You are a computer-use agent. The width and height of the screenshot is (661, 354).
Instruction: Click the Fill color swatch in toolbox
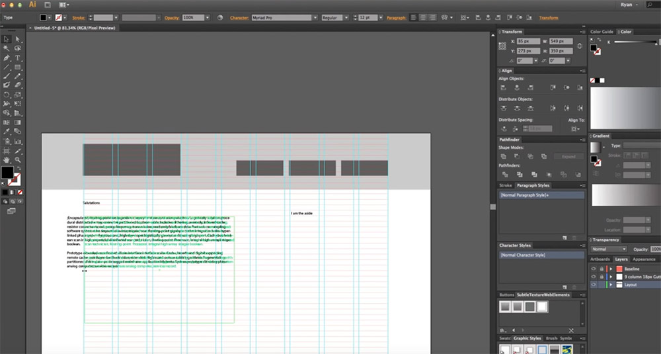pyautogui.click(x=7, y=172)
